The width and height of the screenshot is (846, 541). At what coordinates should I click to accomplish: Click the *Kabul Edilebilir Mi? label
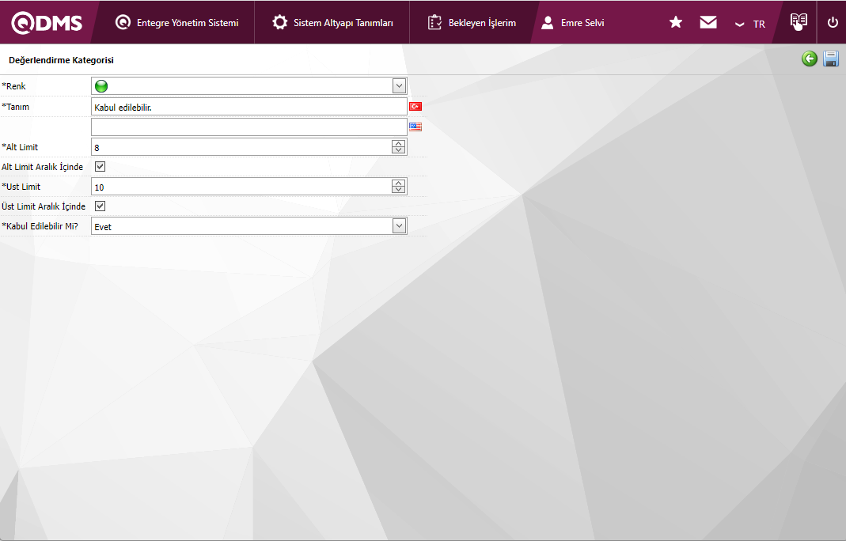point(40,226)
